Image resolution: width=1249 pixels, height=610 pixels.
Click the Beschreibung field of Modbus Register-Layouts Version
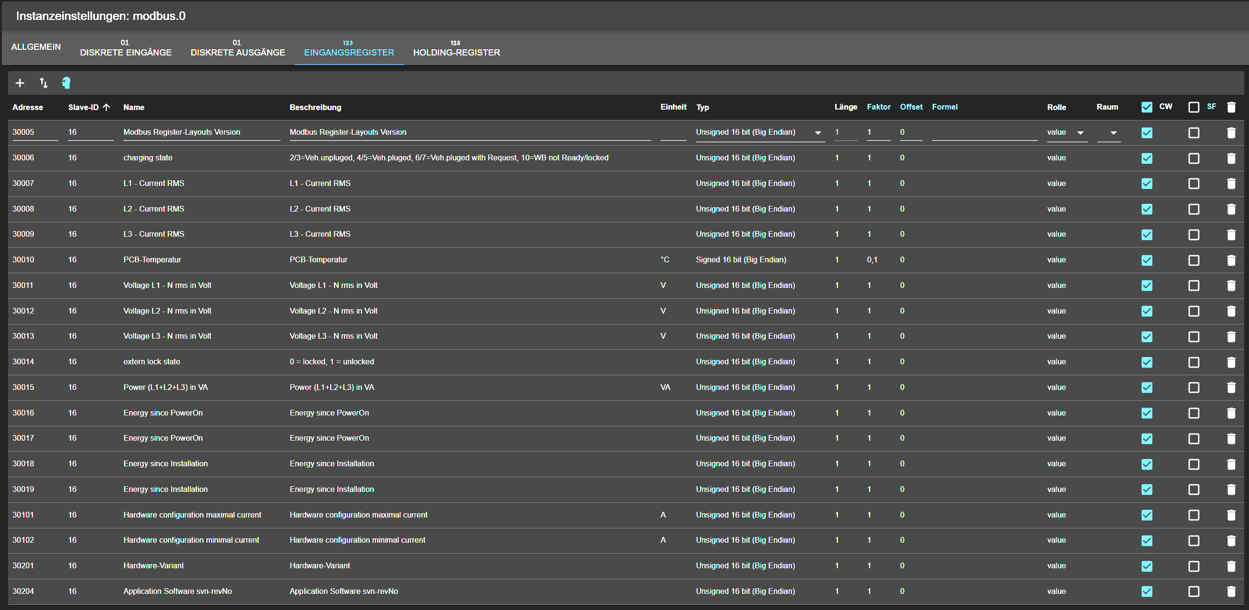click(x=469, y=132)
